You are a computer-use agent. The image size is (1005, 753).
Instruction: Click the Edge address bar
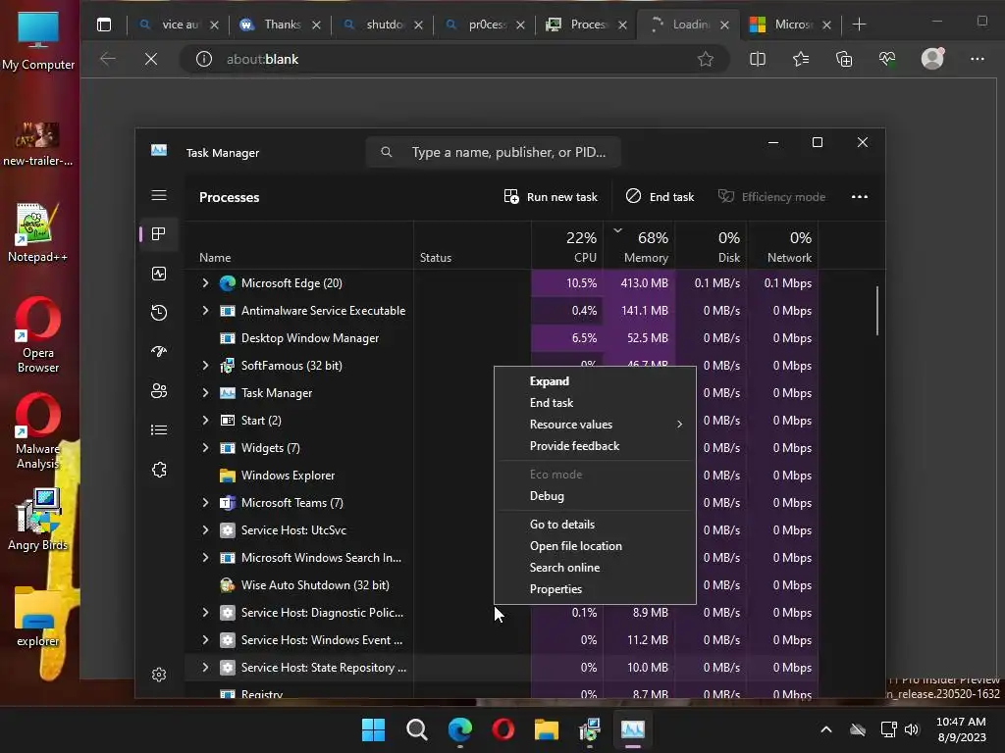click(454, 59)
